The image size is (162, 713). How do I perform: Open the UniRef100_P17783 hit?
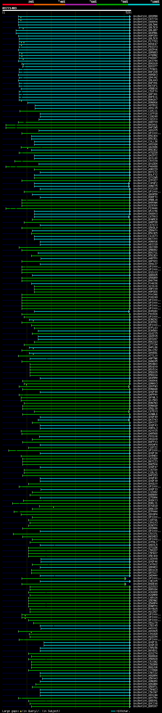coord(145,41)
